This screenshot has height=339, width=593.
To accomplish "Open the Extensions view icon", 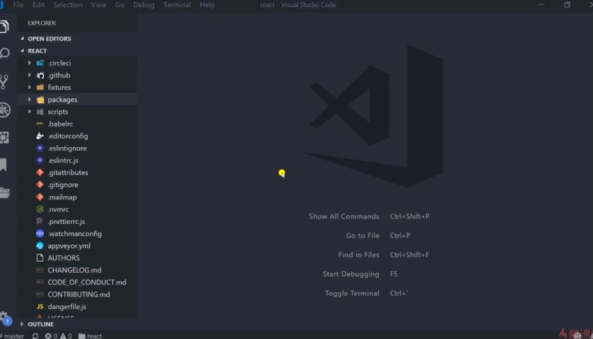I will coord(5,137).
